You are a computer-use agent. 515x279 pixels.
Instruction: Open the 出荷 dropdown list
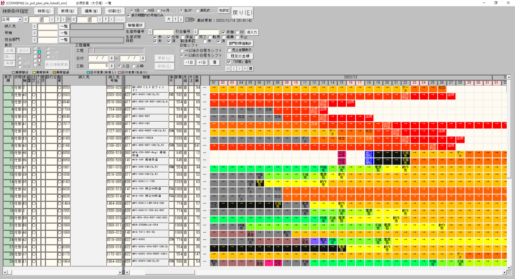coord(20,20)
